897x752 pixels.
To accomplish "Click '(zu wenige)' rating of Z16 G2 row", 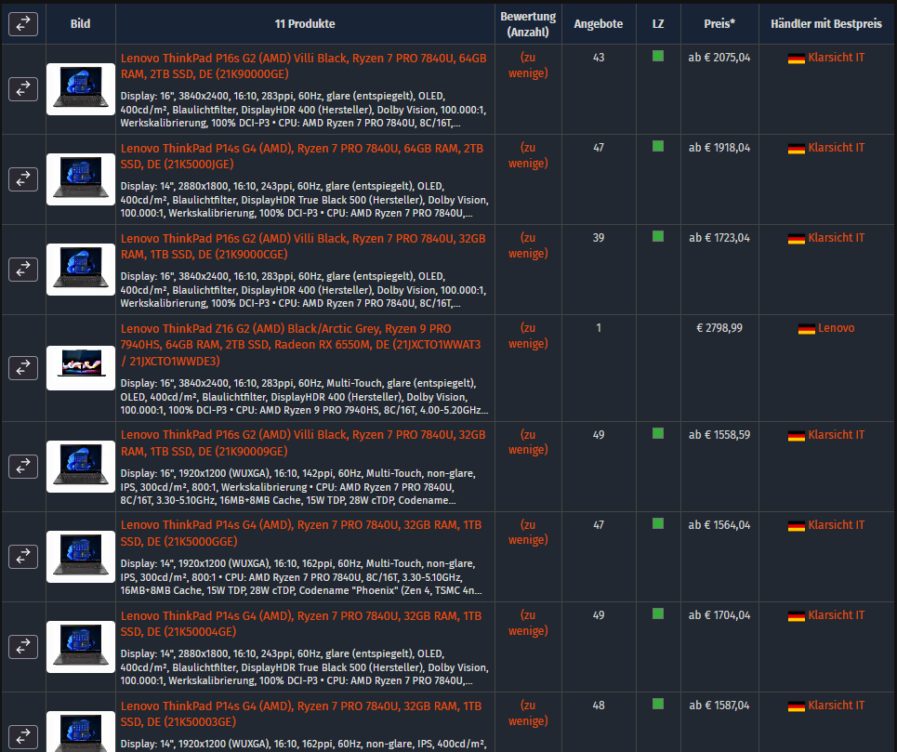I will 528,336.
